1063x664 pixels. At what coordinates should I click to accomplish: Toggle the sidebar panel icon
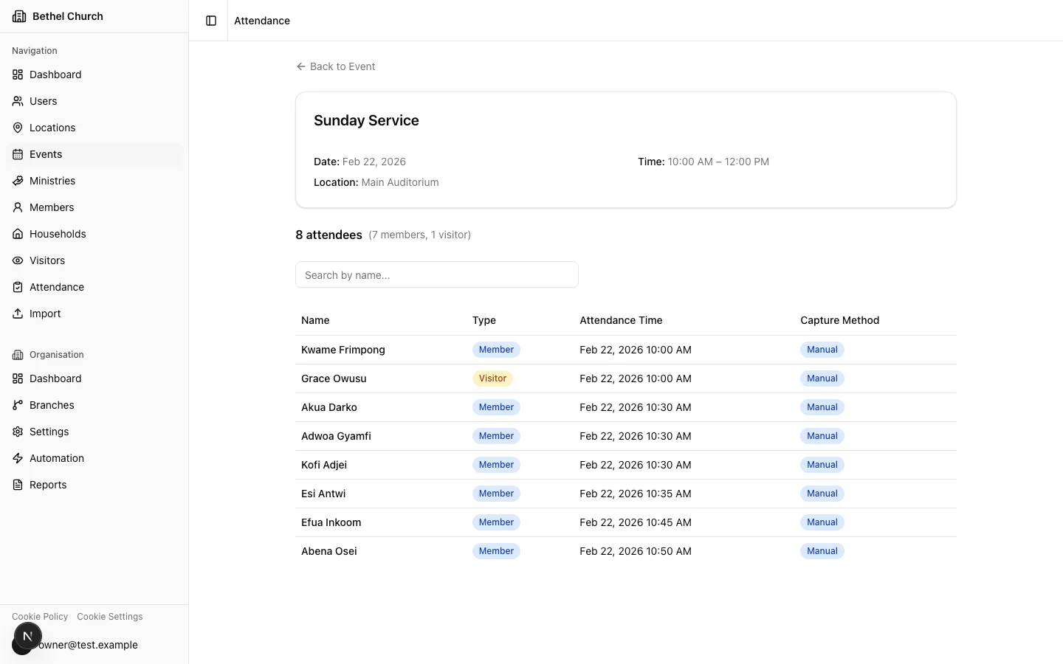211,21
